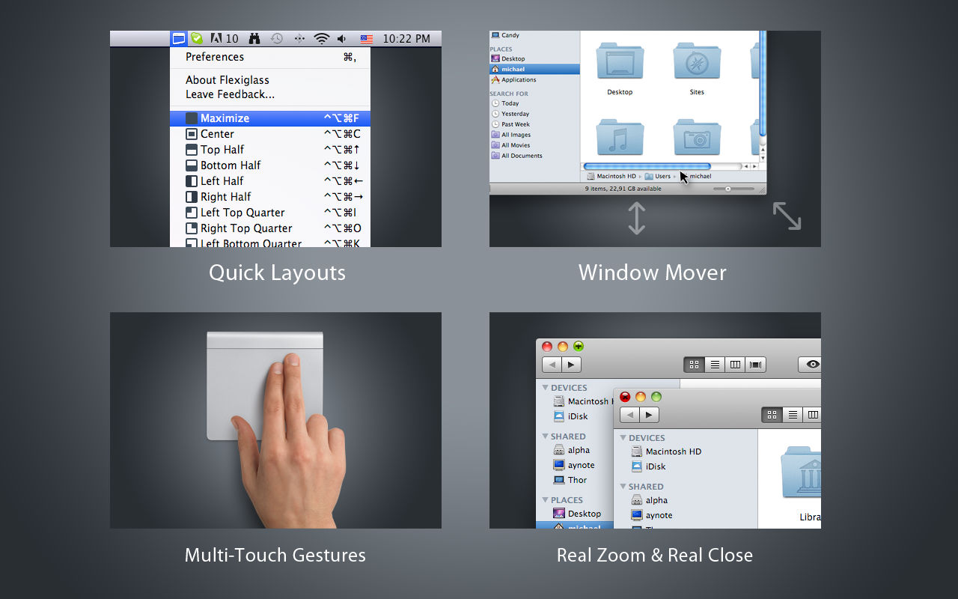Viewport: 958px width, 599px height.
Task: Collapse the SHARED section in front window
Action: click(x=623, y=487)
